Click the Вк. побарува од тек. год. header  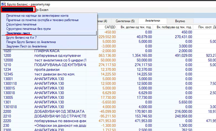pos(174,27)
